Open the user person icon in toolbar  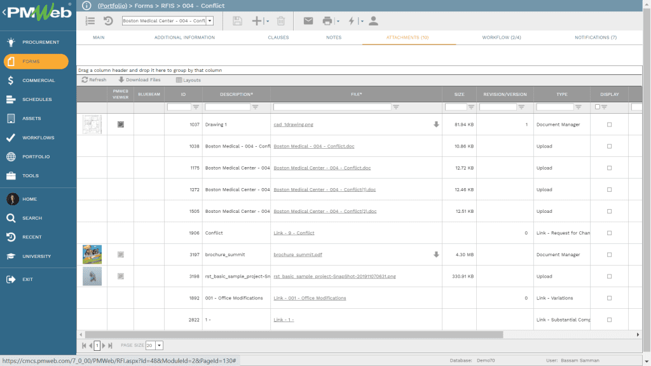[x=373, y=21]
